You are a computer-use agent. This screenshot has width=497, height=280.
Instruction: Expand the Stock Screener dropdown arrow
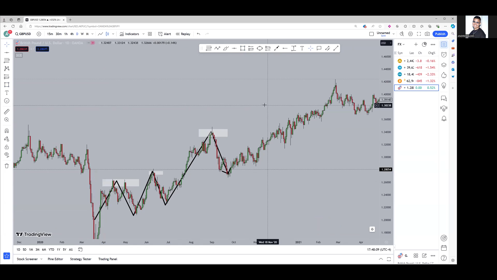[x=41, y=259]
